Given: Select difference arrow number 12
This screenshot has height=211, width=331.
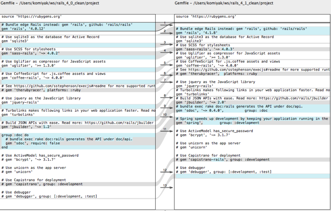Looking at the screenshot, I should click(166, 172).
